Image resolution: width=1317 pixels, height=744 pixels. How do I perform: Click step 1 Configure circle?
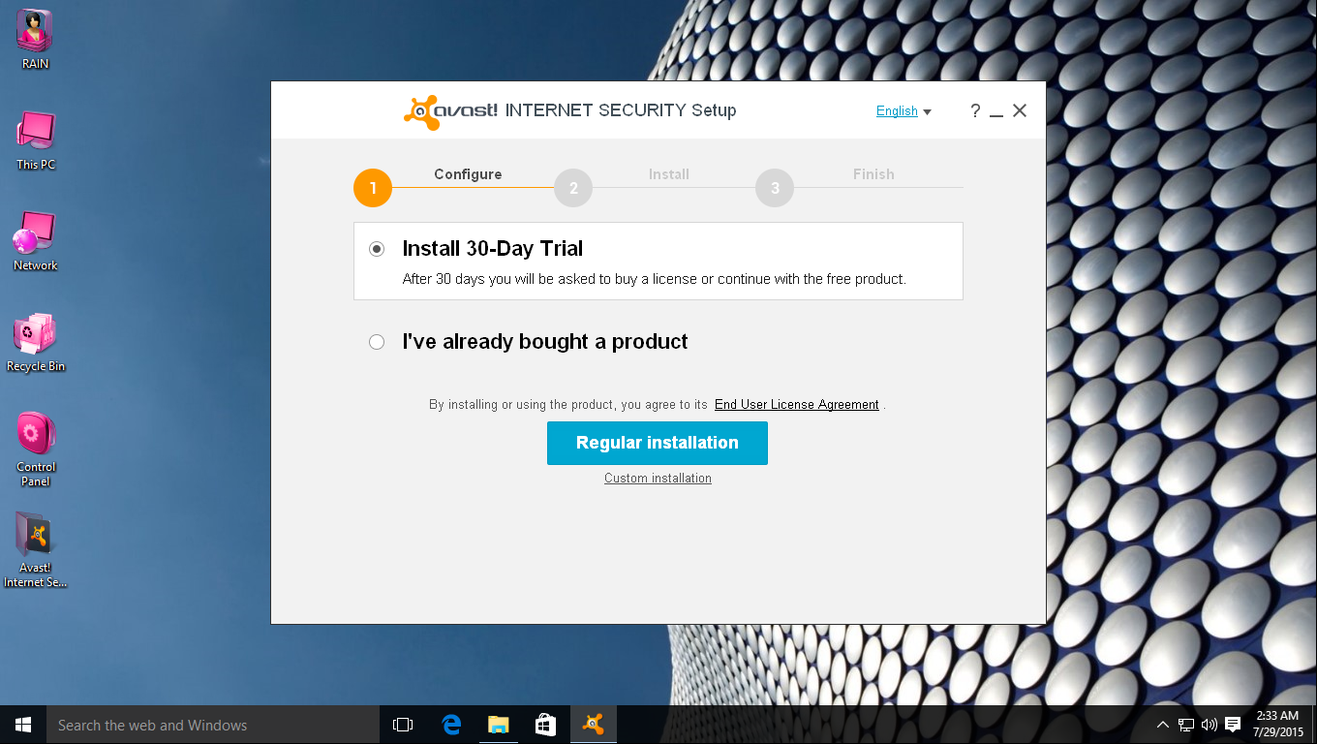click(373, 188)
